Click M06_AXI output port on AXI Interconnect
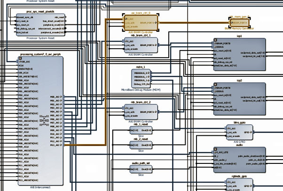 tap(56, 119)
